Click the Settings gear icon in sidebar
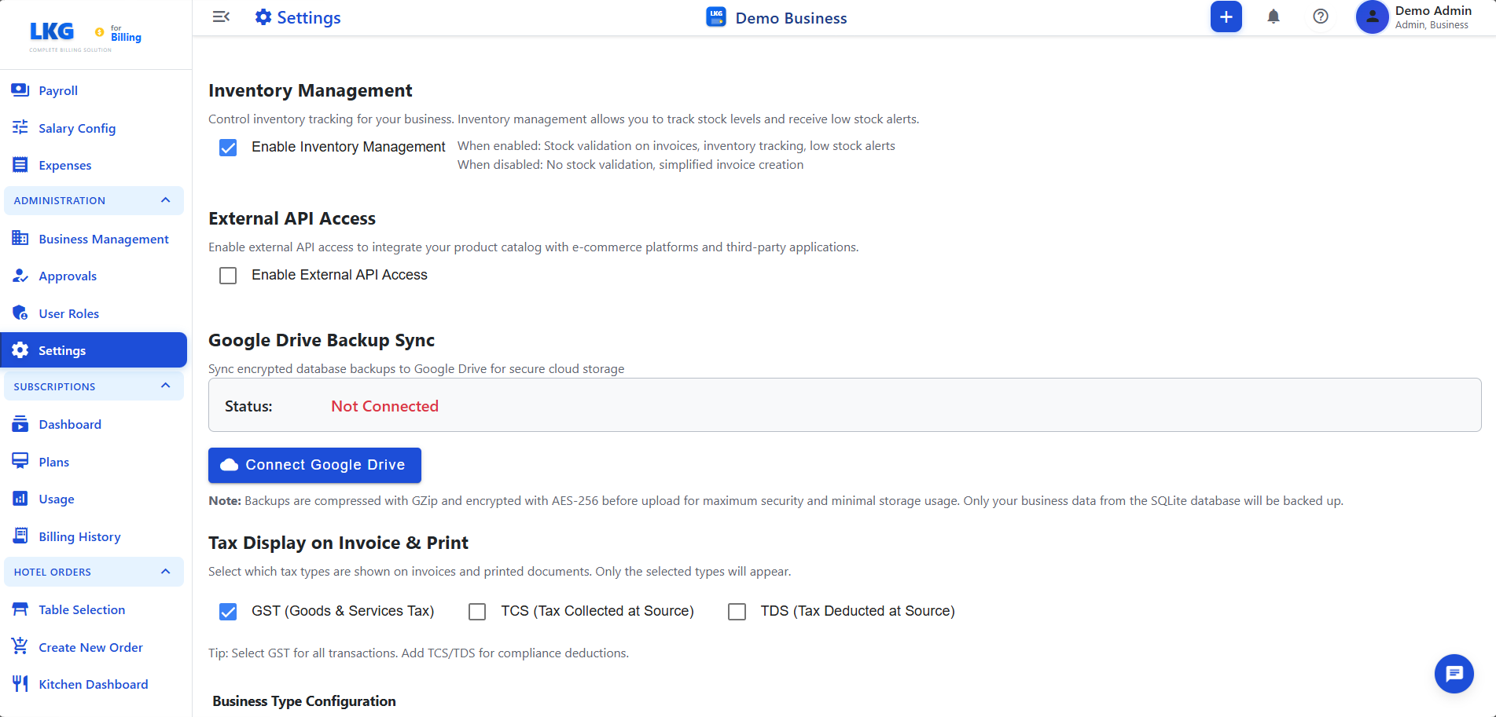This screenshot has width=1496, height=717. tap(20, 350)
